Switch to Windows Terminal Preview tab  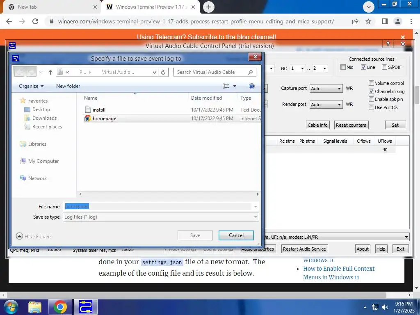(x=151, y=7)
